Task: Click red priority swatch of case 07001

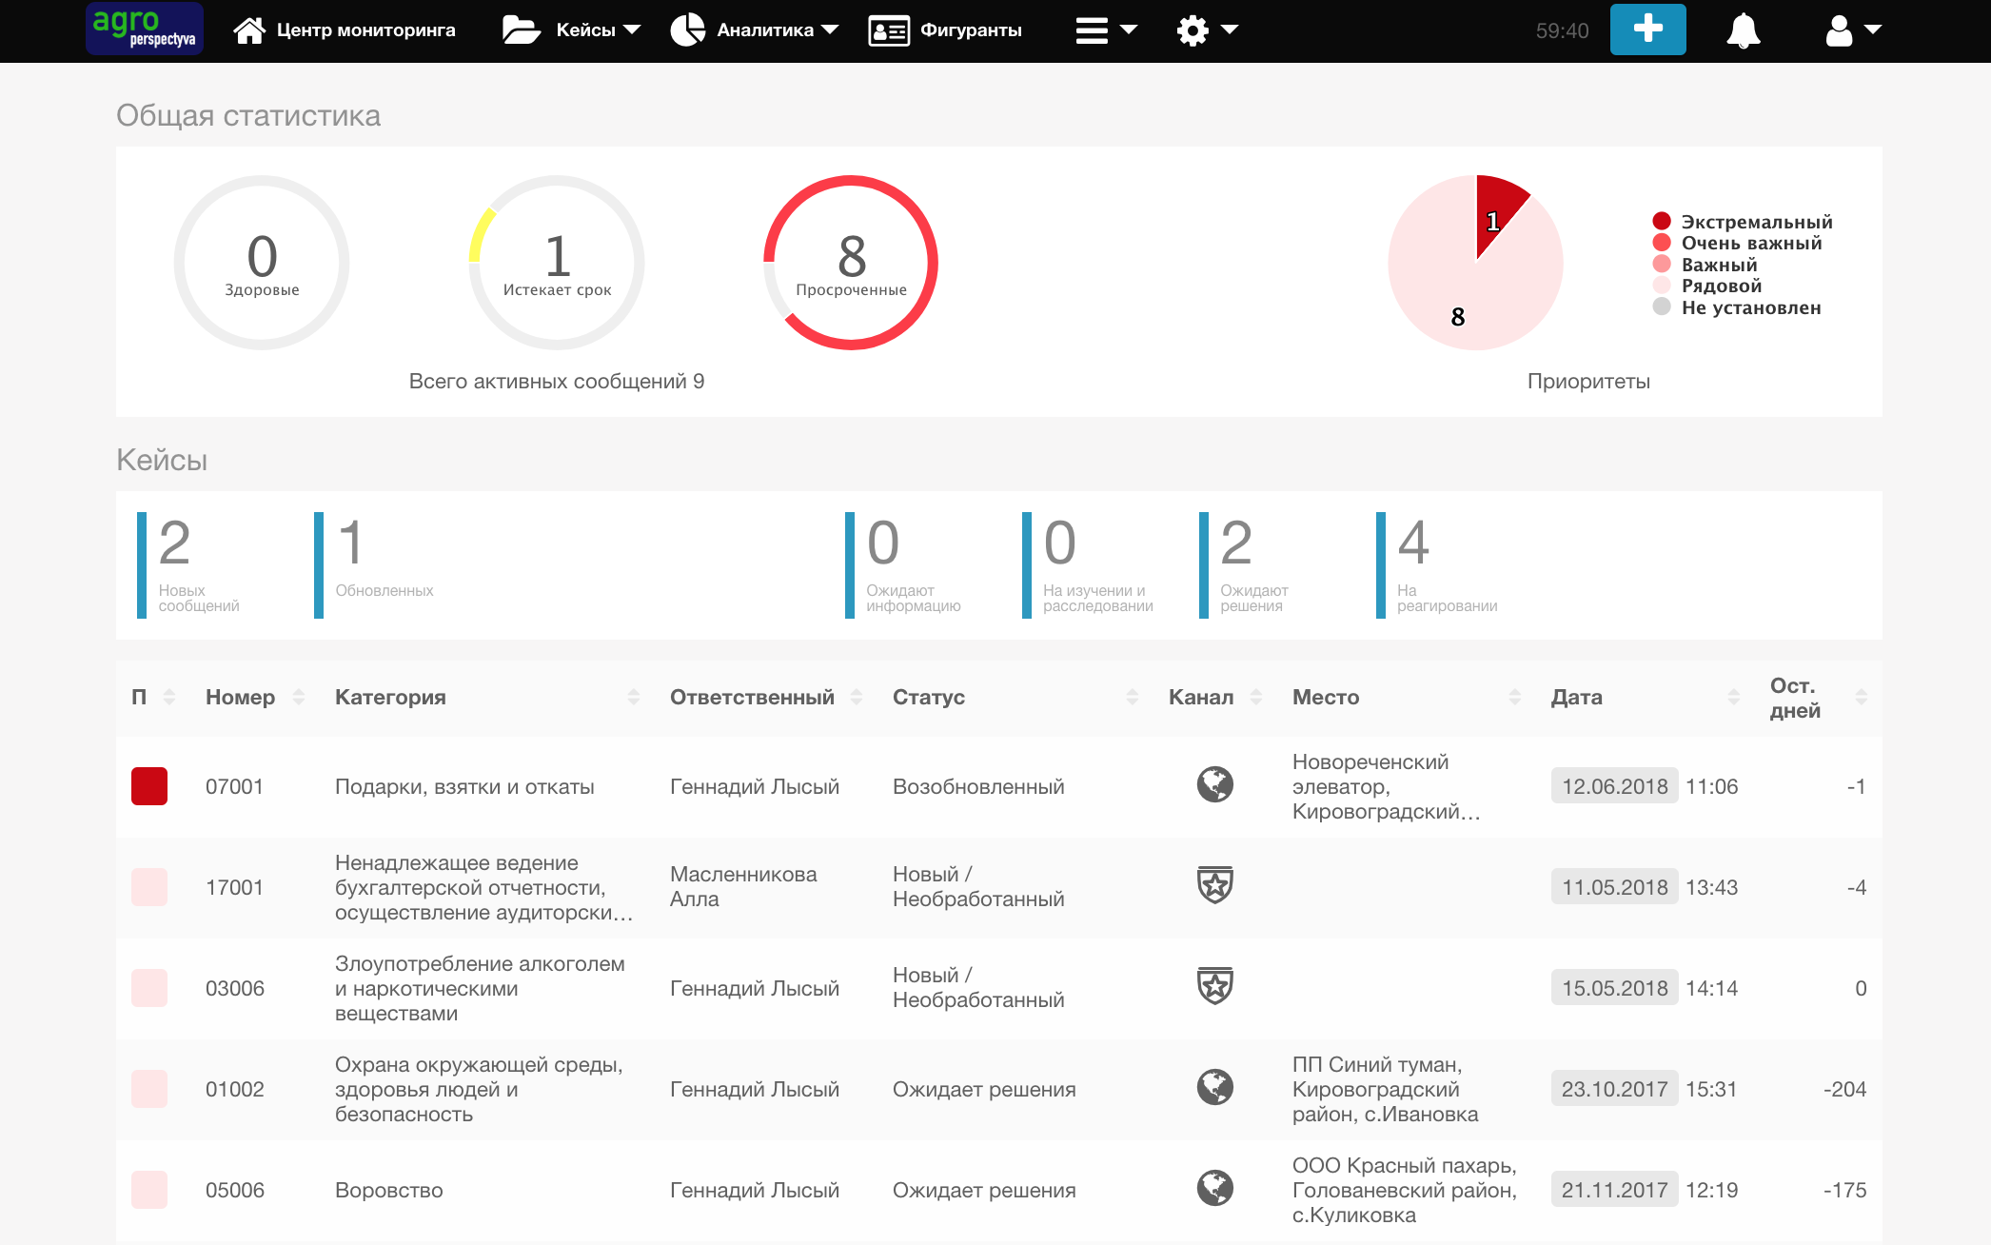Action: pos(149,786)
